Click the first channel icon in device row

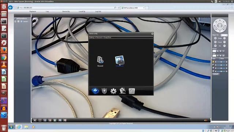(15, 21)
